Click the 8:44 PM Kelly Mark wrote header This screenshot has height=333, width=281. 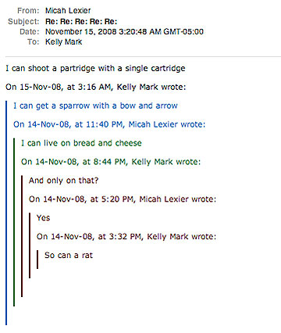(x=111, y=162)
